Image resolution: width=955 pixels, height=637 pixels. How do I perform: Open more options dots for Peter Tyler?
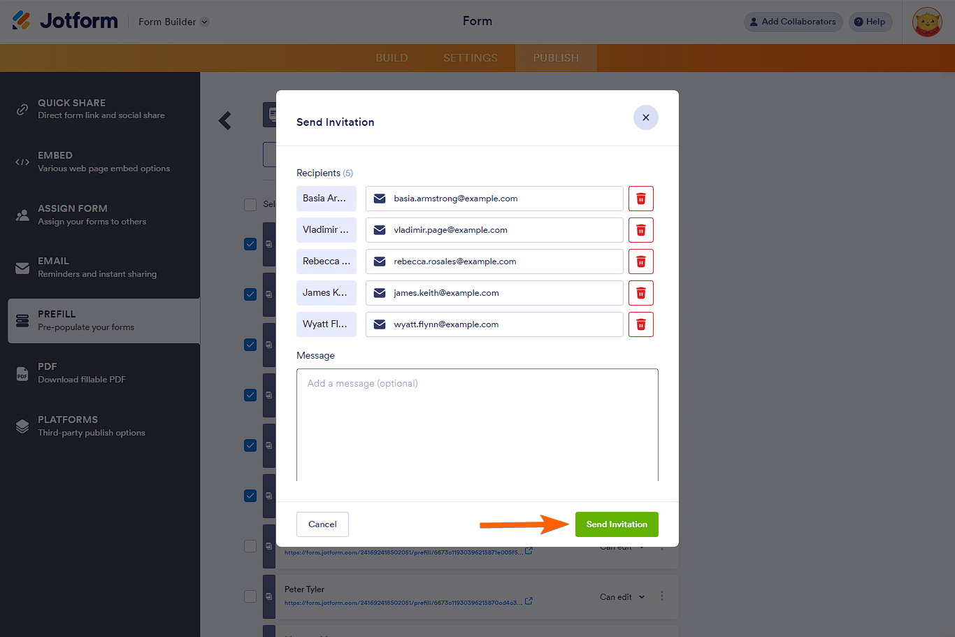pyautogui.click(x=662, y=596)
